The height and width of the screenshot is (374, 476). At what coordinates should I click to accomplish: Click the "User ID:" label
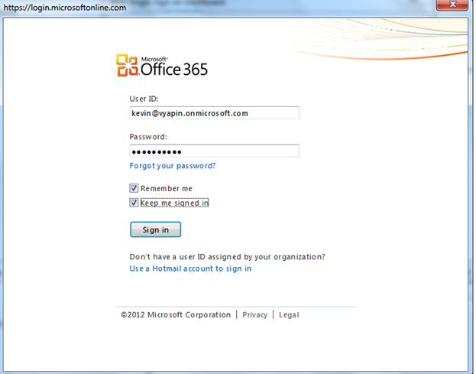pos(144,99)
